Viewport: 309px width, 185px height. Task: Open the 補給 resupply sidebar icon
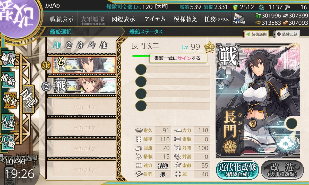tap(8, 80)
